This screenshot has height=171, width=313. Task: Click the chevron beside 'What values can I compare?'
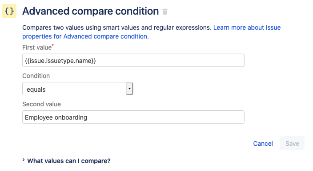coord(24,160)
